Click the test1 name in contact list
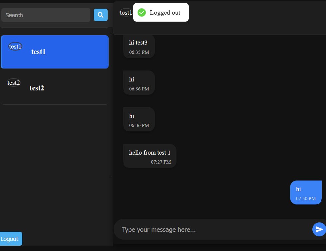The image size is (326, 251). click(x=39, y=52)
